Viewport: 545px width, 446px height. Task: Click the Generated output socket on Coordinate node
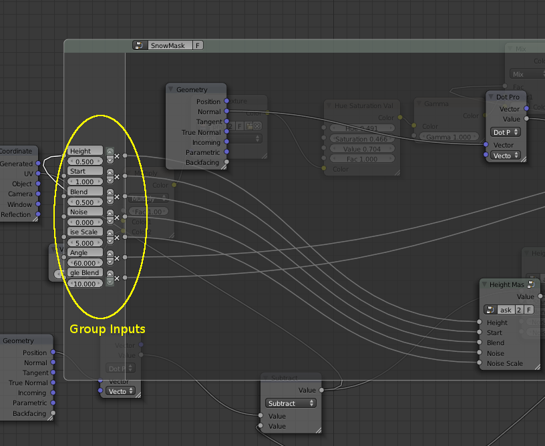[38, 164]
